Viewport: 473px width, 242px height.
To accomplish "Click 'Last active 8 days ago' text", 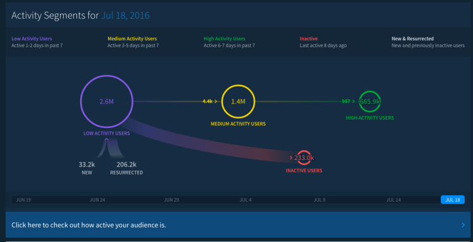I will point(323,46).
